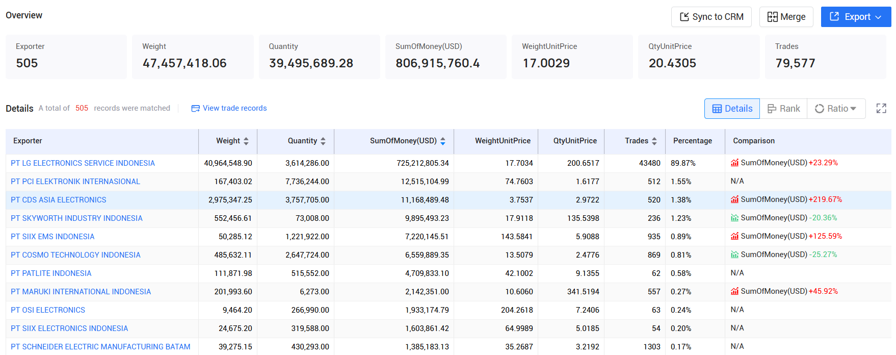Sort table by Weight column arrows
Screen dimensions: 896x355
coord(246,141)
